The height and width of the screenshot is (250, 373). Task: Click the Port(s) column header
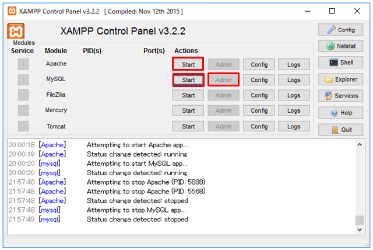(154, 51)
